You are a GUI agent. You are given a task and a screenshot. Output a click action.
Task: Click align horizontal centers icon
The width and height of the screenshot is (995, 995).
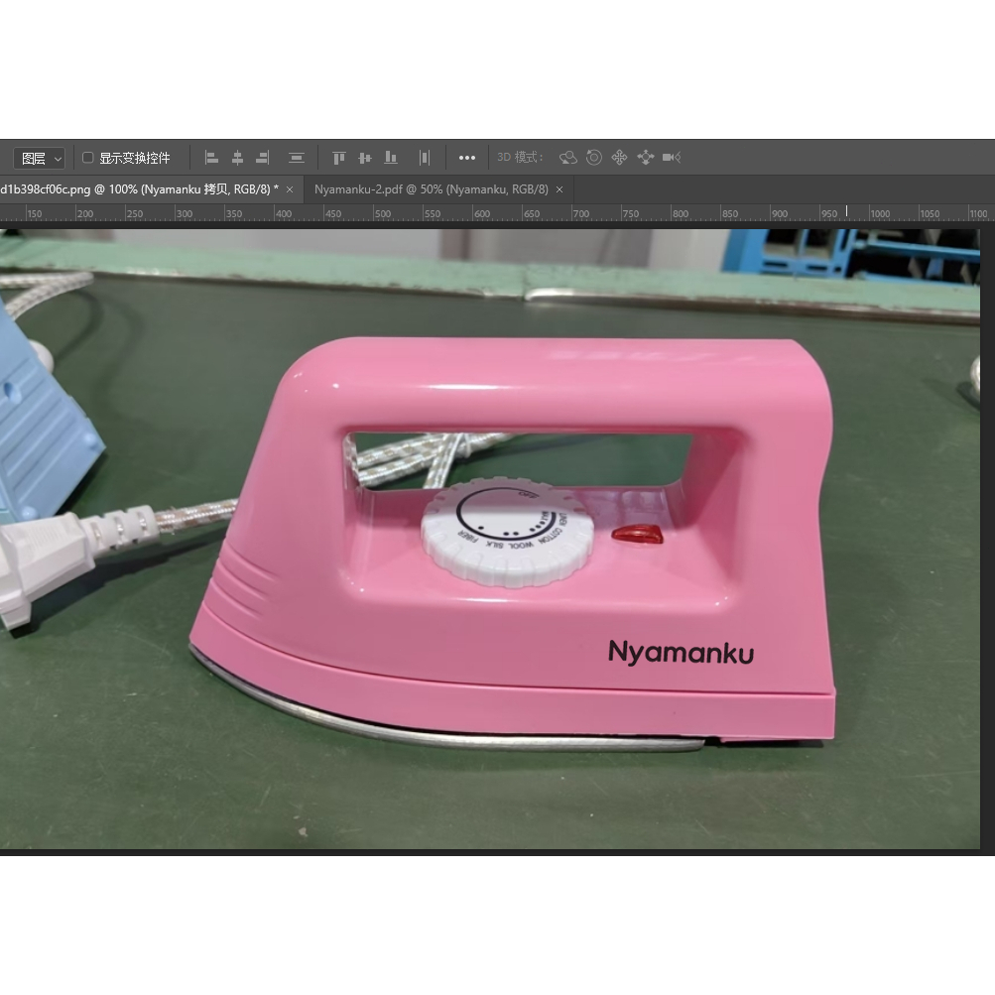tap(237, 158)
